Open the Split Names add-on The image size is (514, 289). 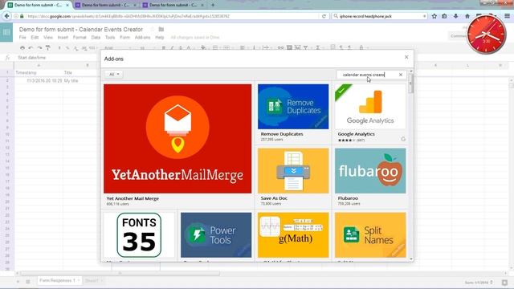tap(370, 235)
